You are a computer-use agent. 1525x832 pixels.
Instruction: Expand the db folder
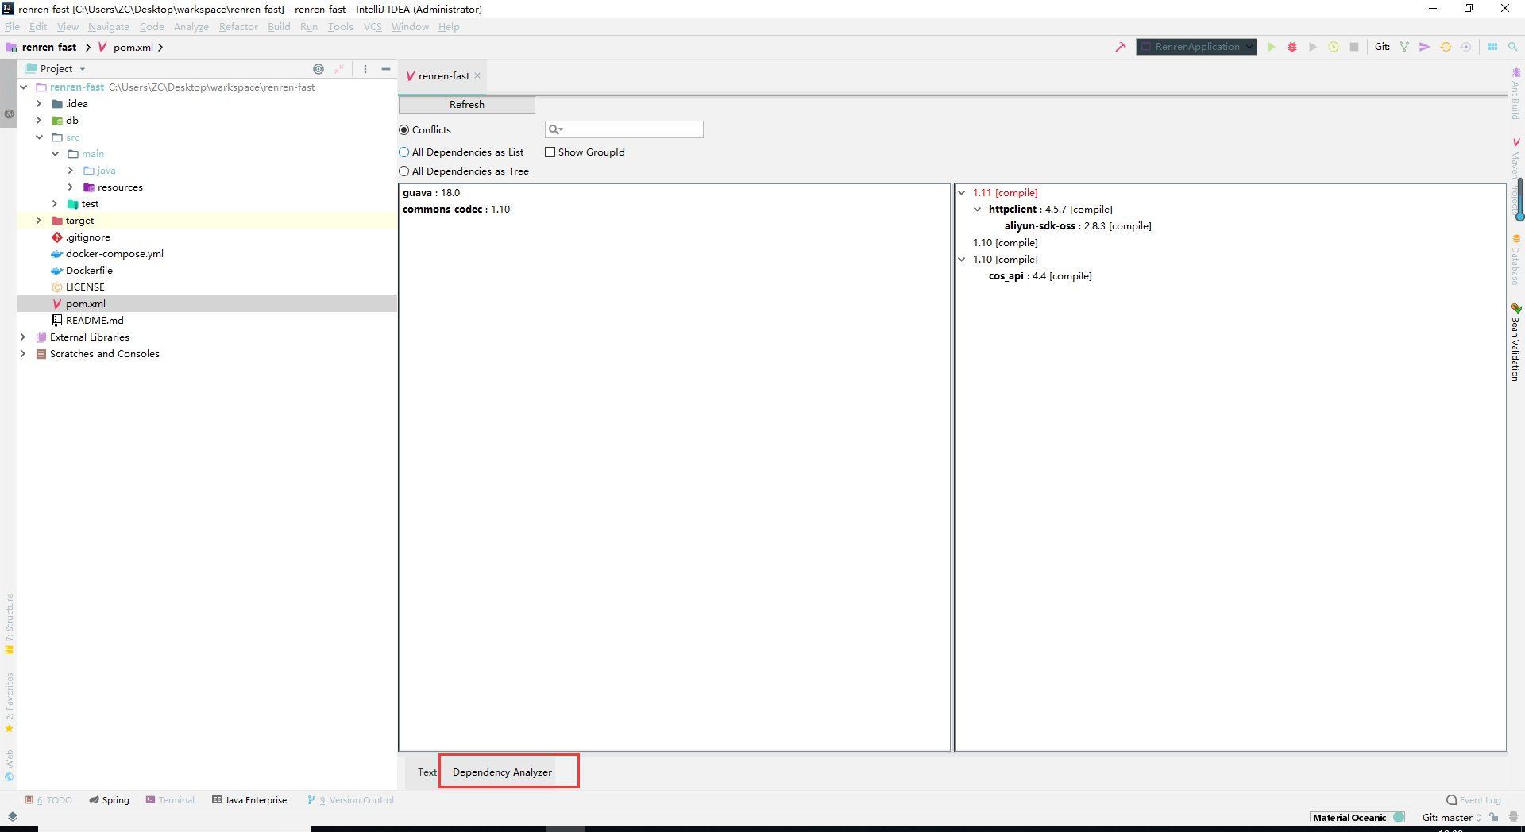click(39, 121)
